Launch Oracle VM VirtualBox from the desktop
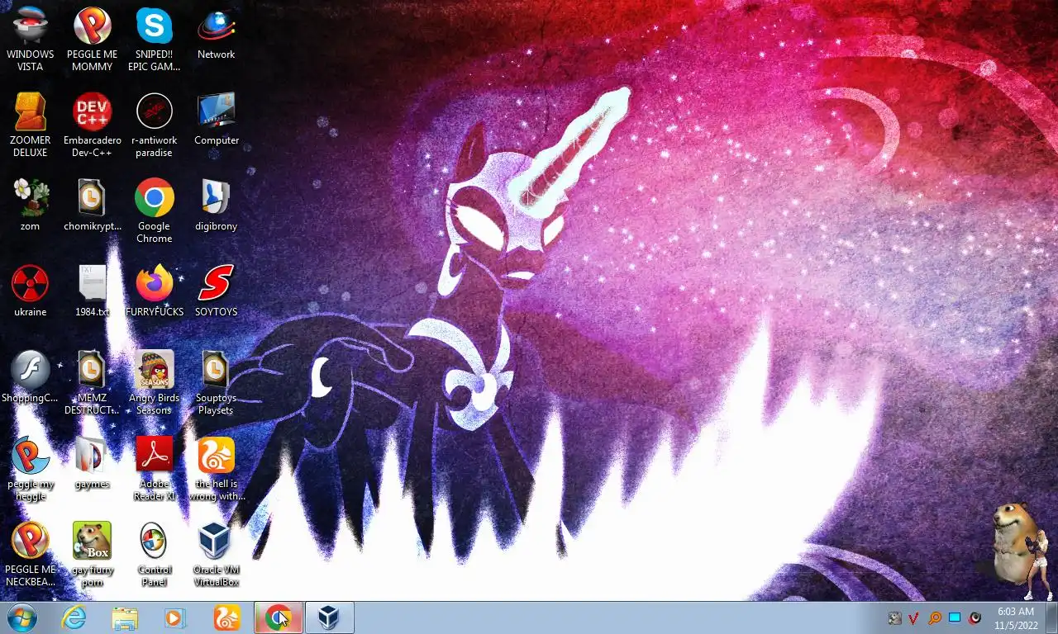Image resolution: width=1058 pixels, height=634 pixels. tap(217, 554)
